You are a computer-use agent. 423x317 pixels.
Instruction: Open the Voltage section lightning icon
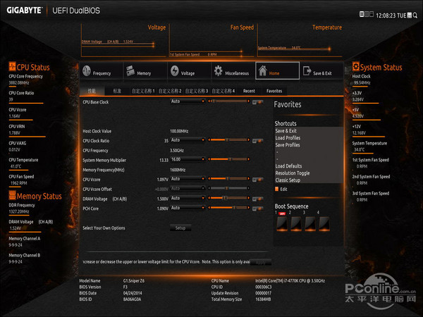point(175,71)
